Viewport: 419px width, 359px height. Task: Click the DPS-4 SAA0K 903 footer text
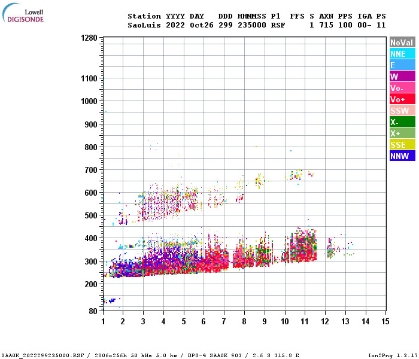click(215, 355)
